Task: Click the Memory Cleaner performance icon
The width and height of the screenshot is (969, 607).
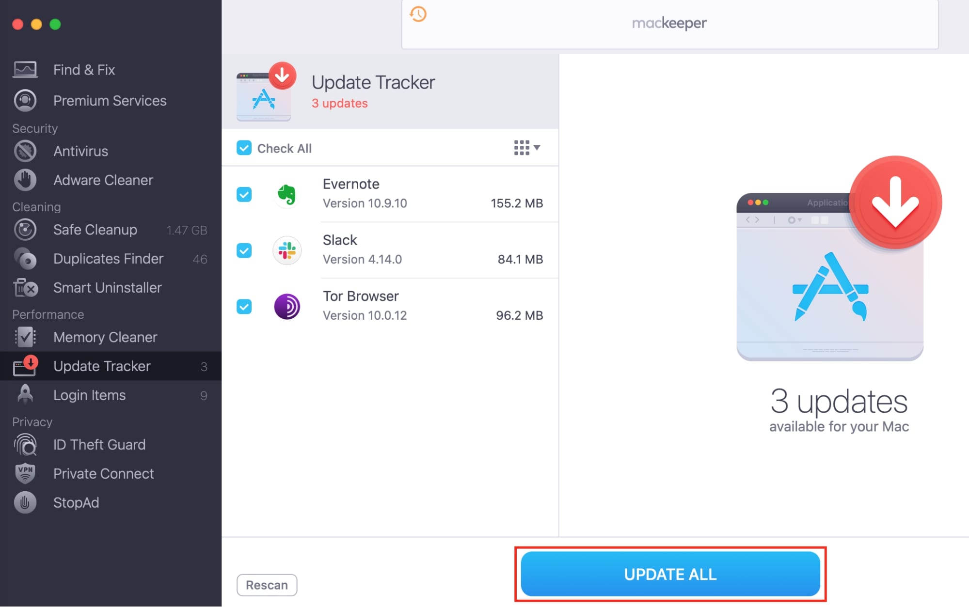Action: 25,336
